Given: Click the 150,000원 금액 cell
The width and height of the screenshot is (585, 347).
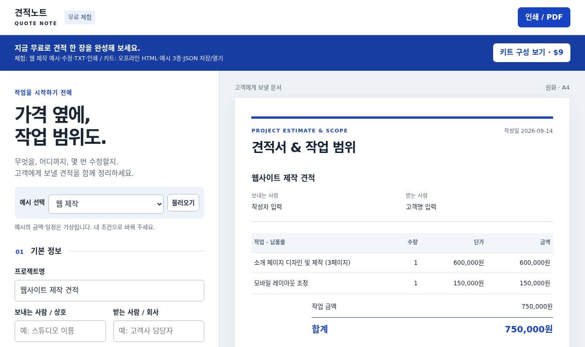Looking at the screenshot, I should pos(535,283).
